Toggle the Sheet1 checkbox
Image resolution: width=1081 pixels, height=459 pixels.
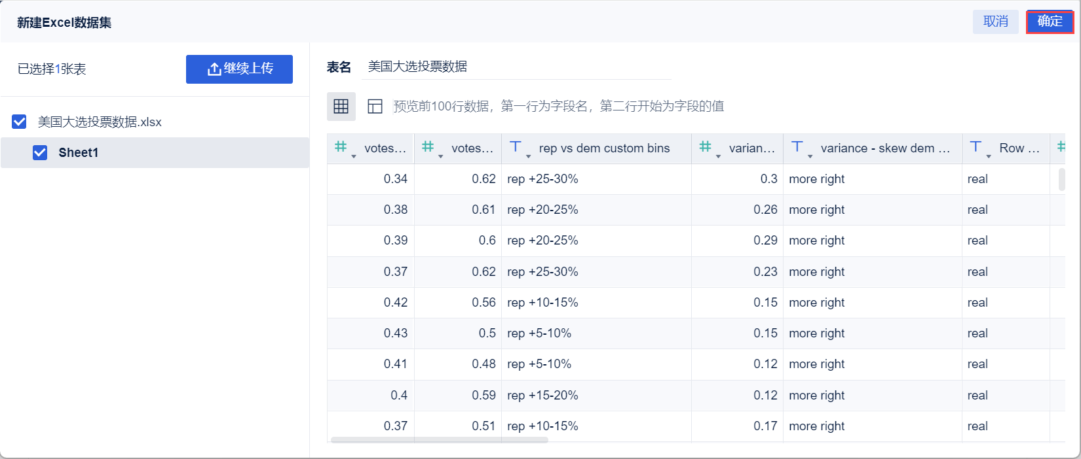(x=40, y=152)
